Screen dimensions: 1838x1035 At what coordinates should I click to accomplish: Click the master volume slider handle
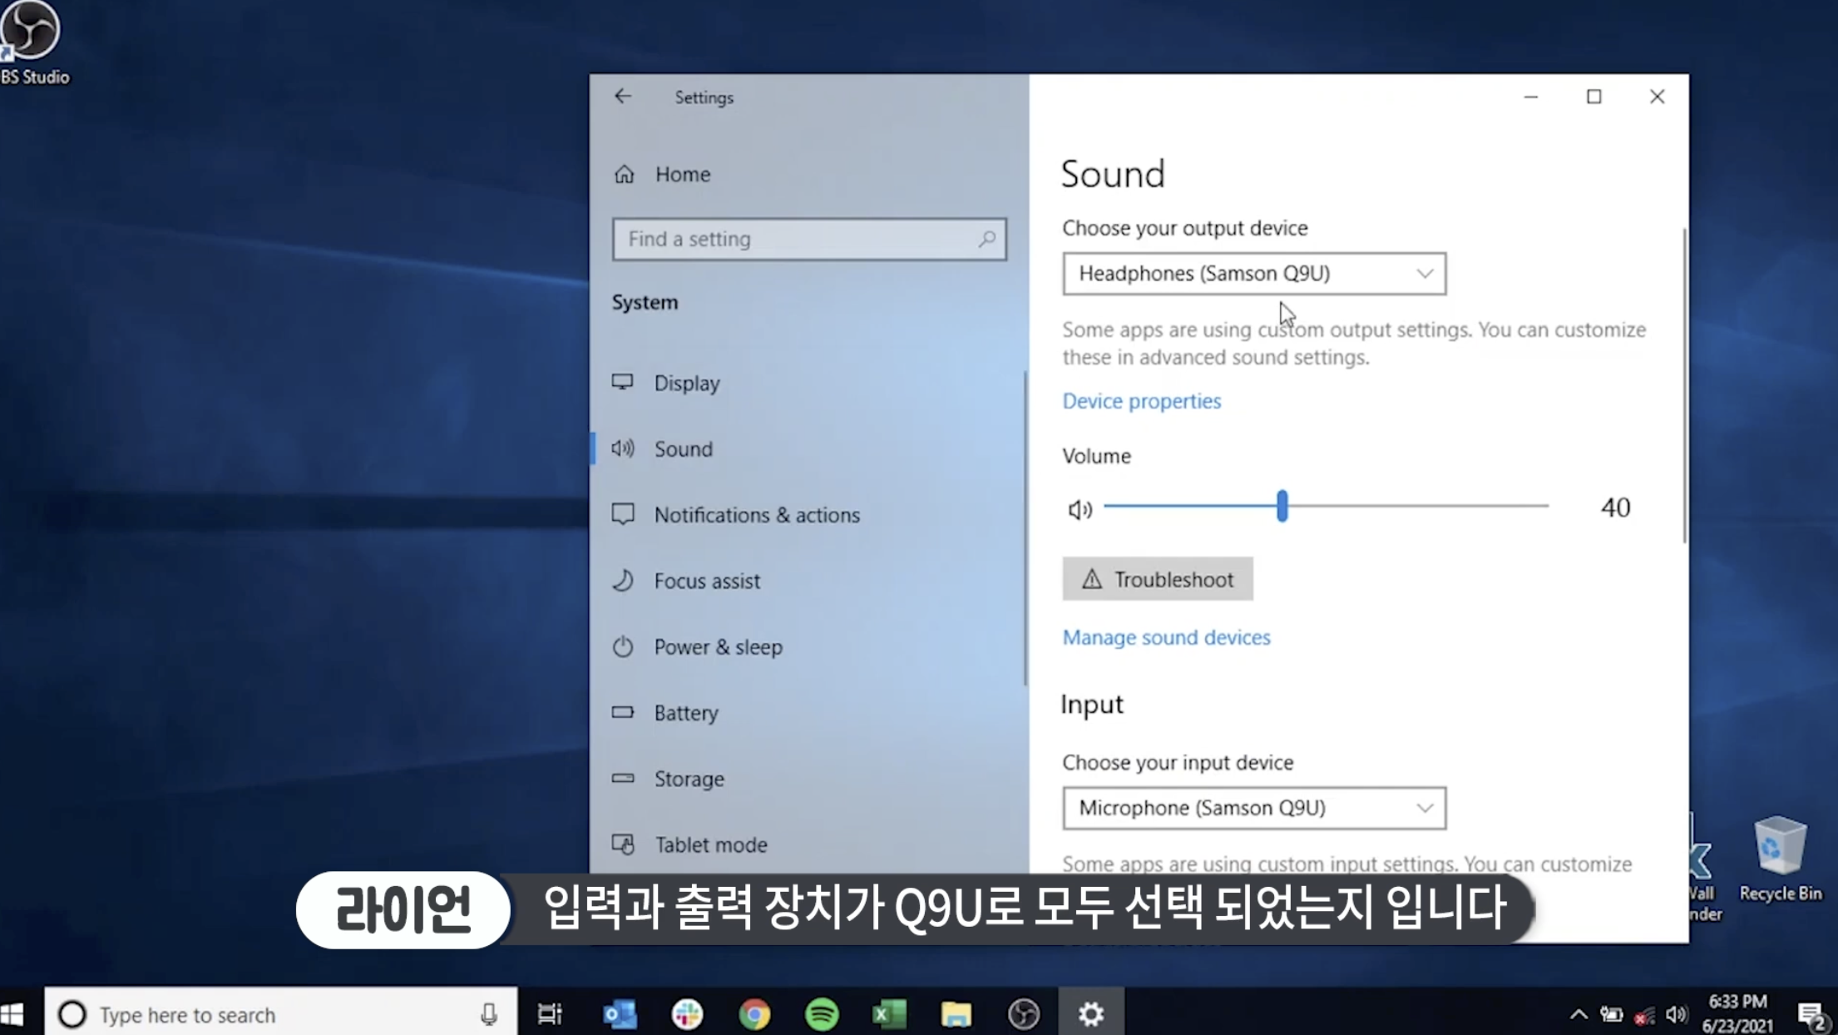coord(1282,506)
